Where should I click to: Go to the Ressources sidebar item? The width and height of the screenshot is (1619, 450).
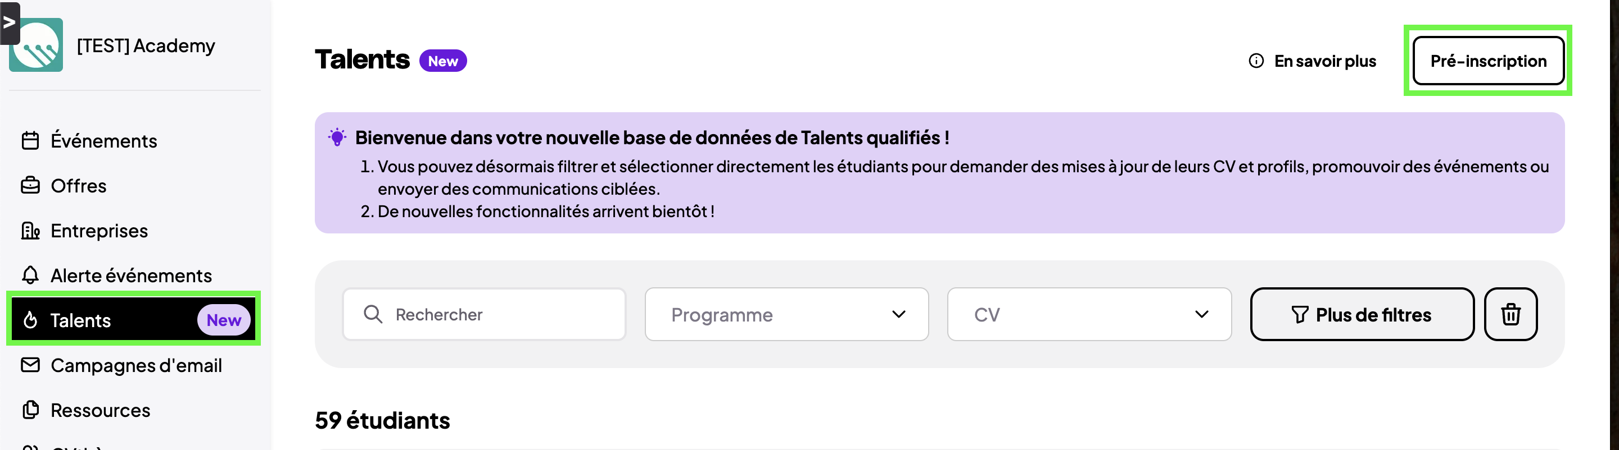[100, 411]
